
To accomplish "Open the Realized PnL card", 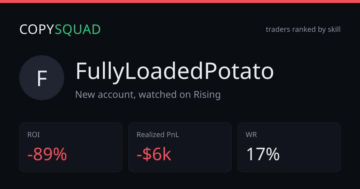I will (180, 147).
